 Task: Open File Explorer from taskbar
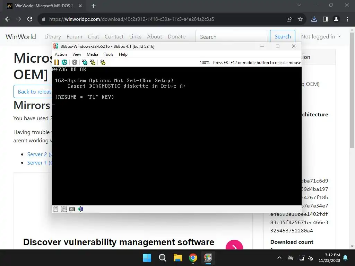click(x=178, y=258)
